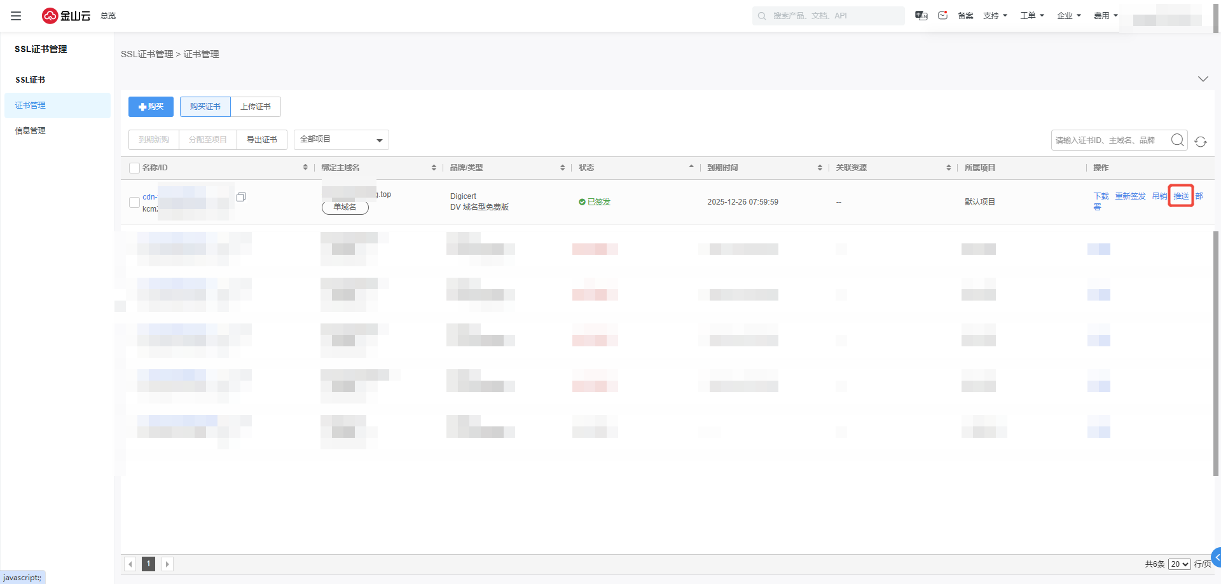Open the message notifications icon
1221x584 pixels.
942,15
